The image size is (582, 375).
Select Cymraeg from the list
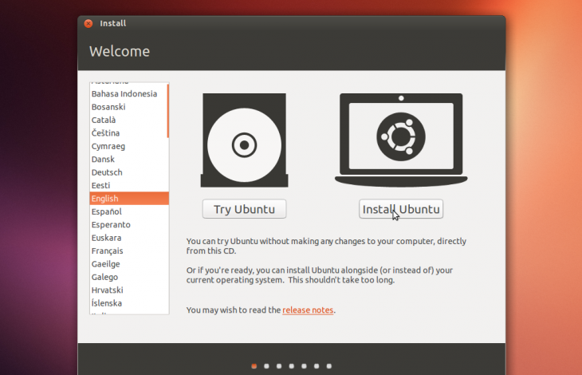coord(128,146)
